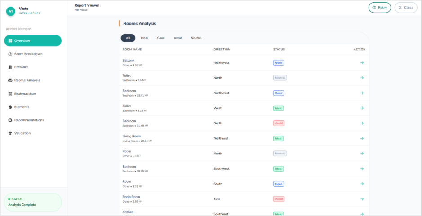Click the Avoid badge for Pooja Room
Viewport: 422px width, 216px height.
pos(279,199)
